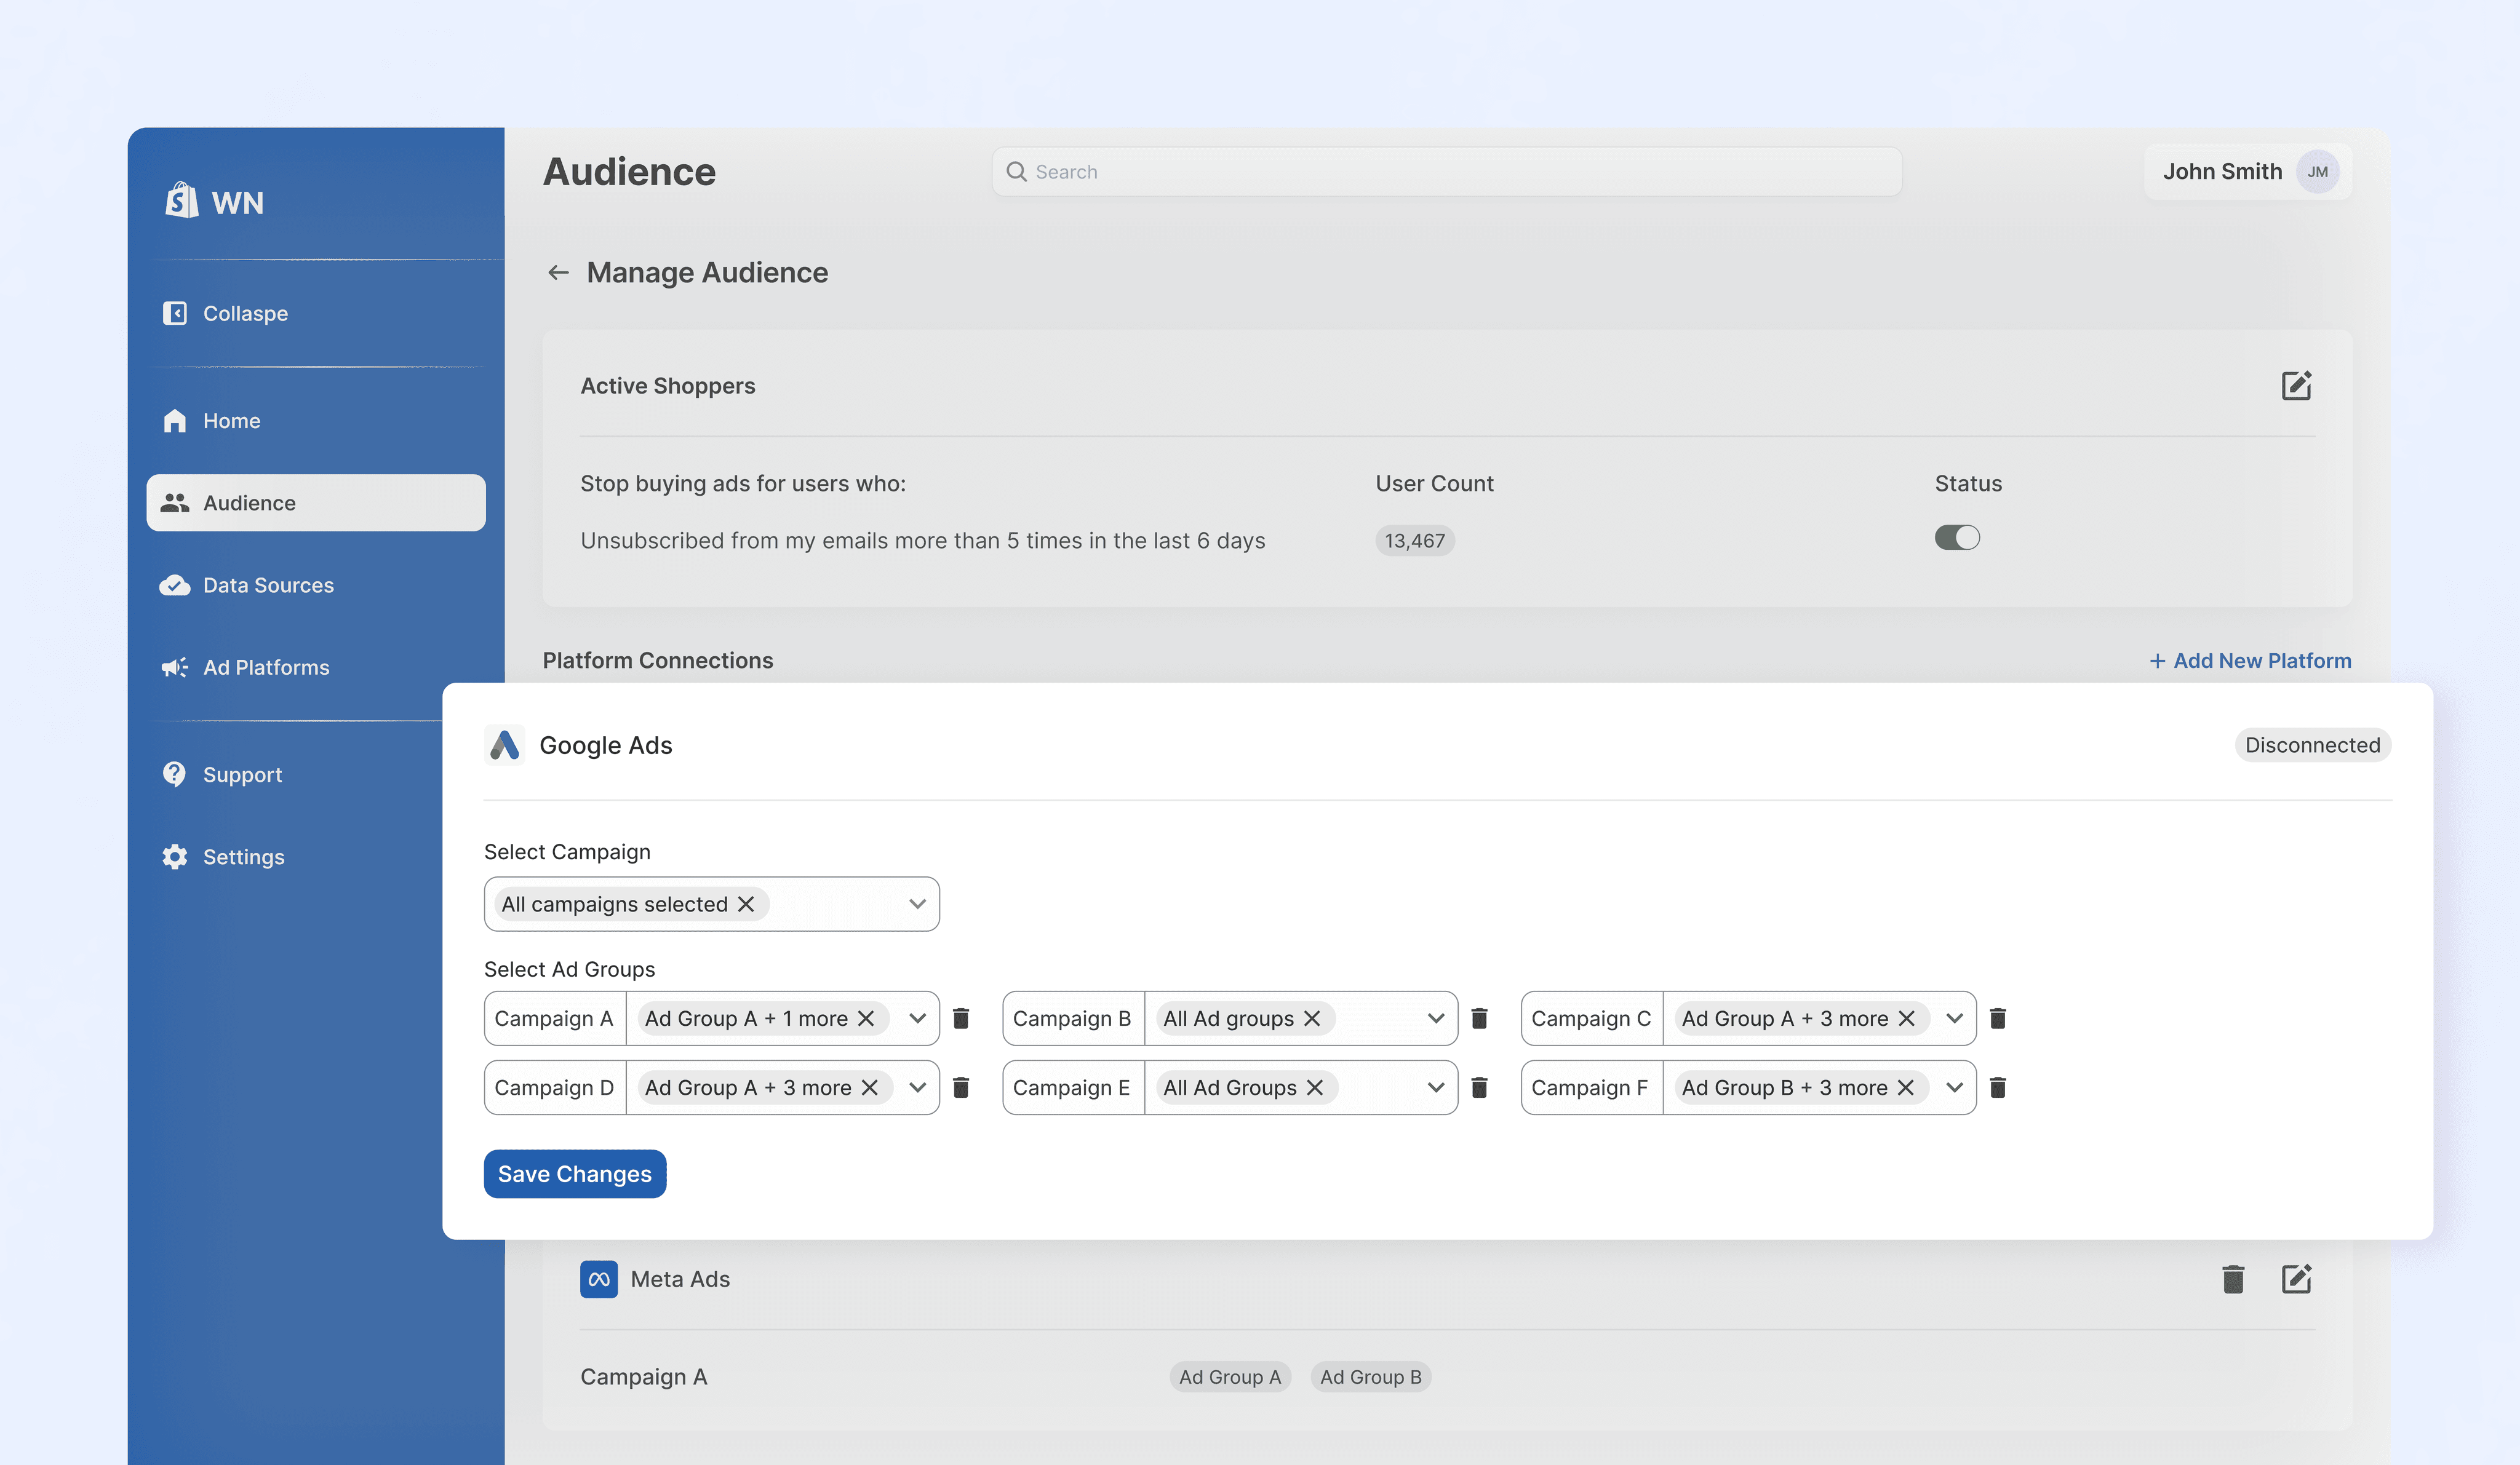Click the Settings gear icon
Image resolution: width=2520 pixels, height=1465 pixels.
tap(174, 856)
